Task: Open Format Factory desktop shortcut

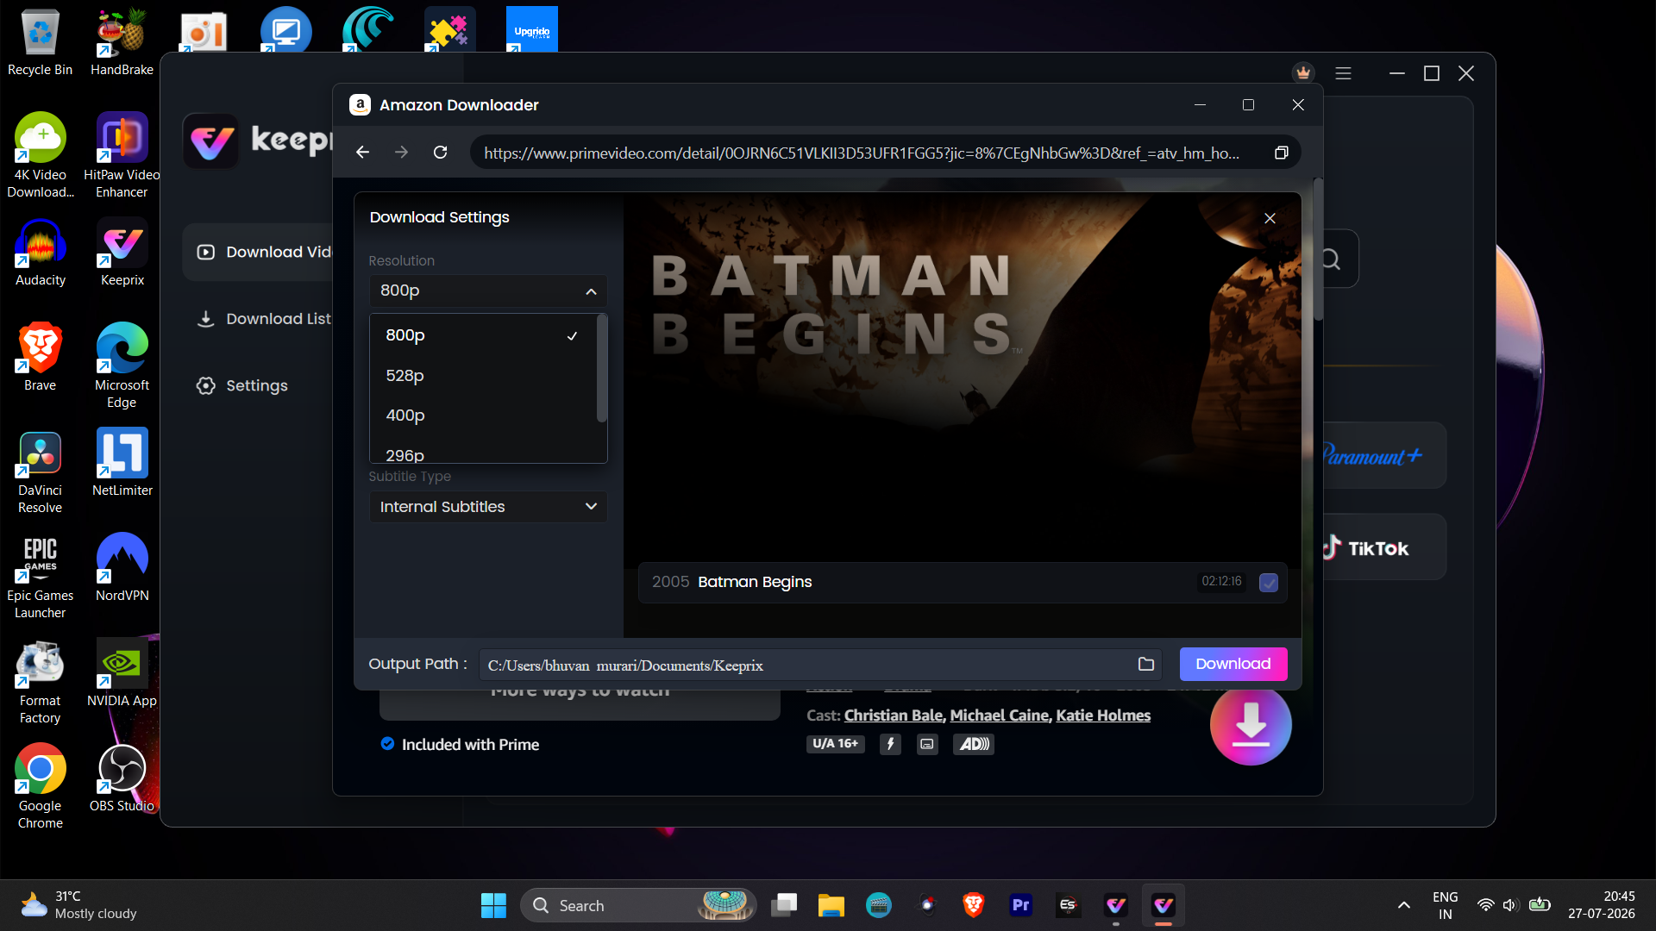Action: [x=40, y=682]
